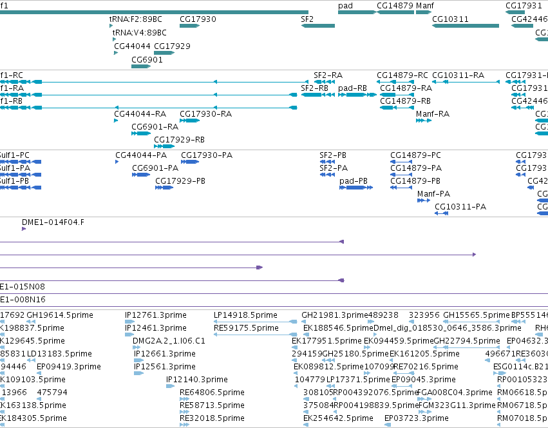Select the CG17931 gene feature
This screenshot has width=548, height=428.
click(x=515, y=12)
